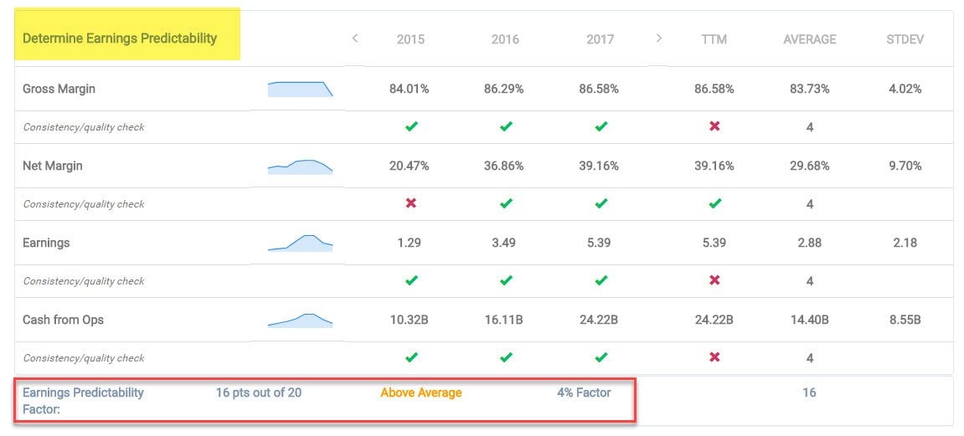Viewport: 964px width, 436px height.
Task: Select the 2015 column header
Action: click(x=410, y=39)
